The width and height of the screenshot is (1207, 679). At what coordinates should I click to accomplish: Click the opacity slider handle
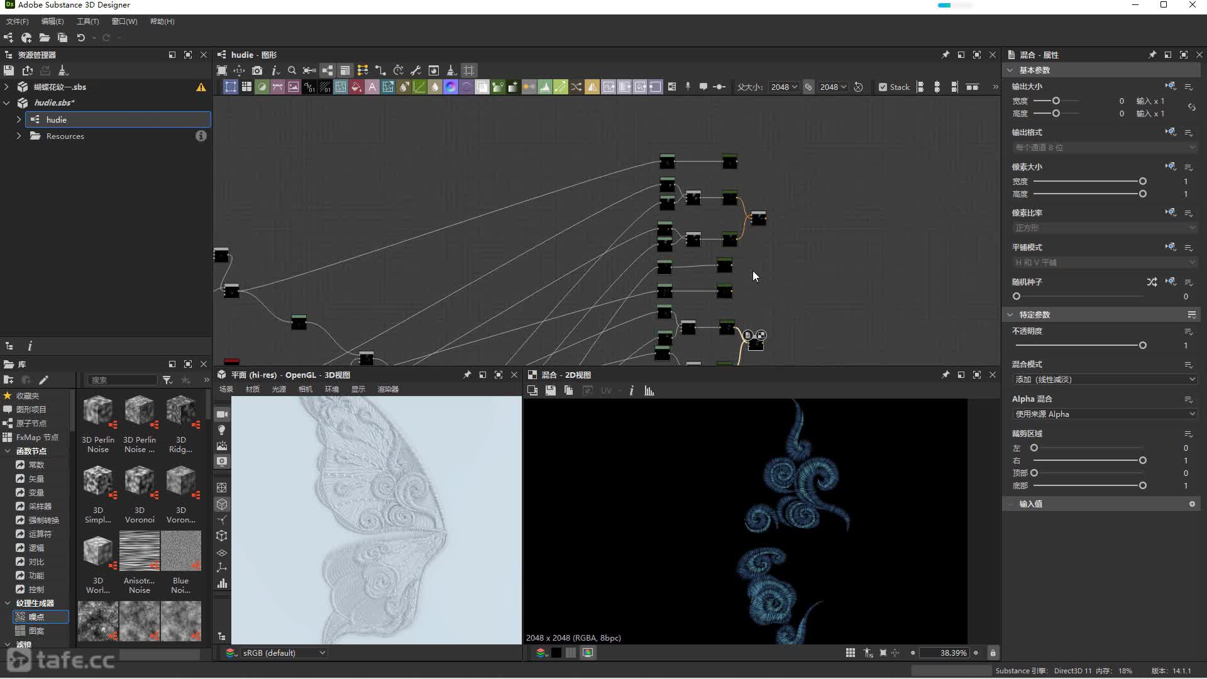pyautogui.click(x=1142, y=346)
